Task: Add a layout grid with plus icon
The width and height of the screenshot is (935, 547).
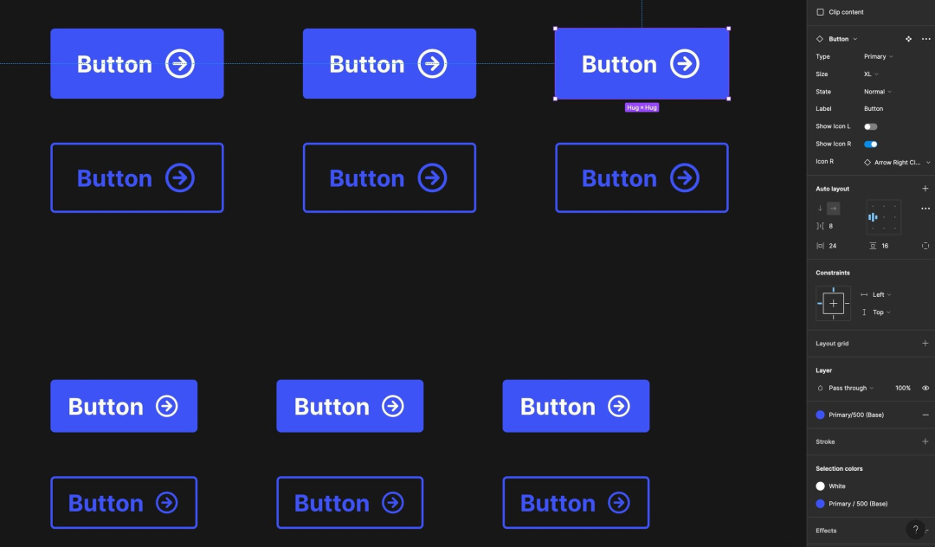Action: pyautogui.click(x=925, y=344)
